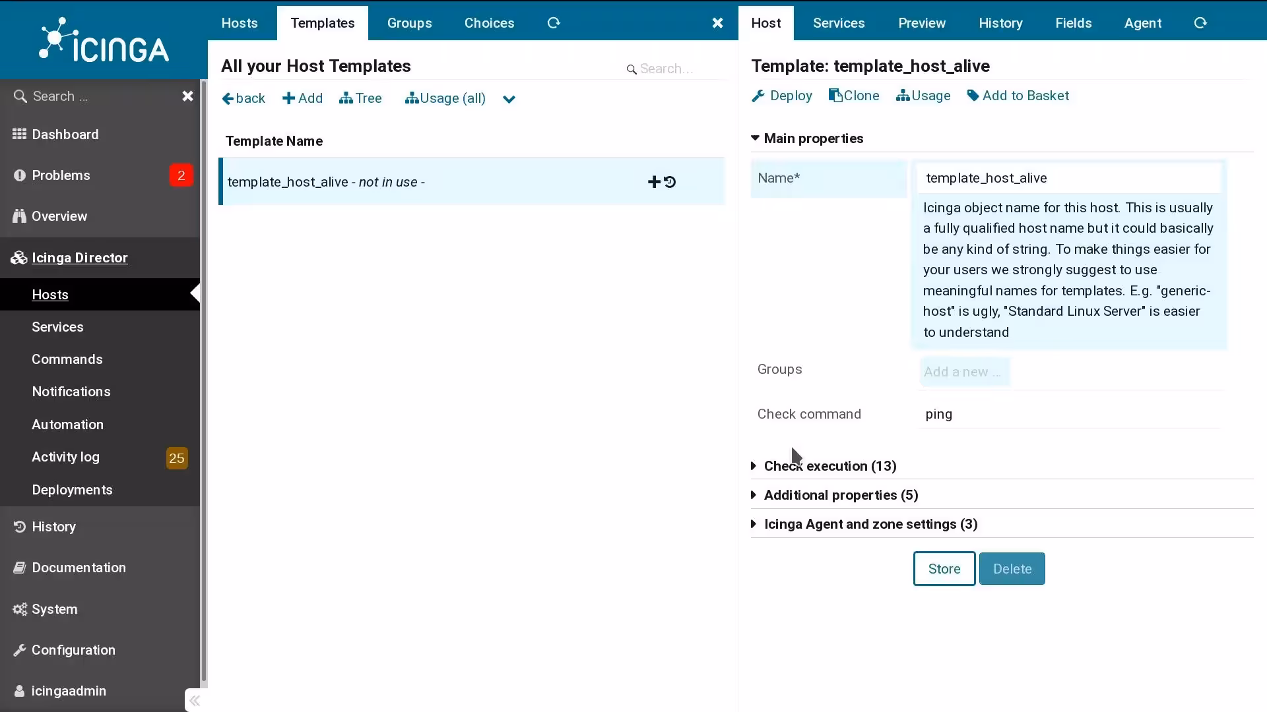This screenshot has height=712, width=1267.
Task: Switch to Tree view
Action: click(360, 99)
